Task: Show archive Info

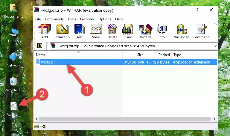Action: [162, 31]
